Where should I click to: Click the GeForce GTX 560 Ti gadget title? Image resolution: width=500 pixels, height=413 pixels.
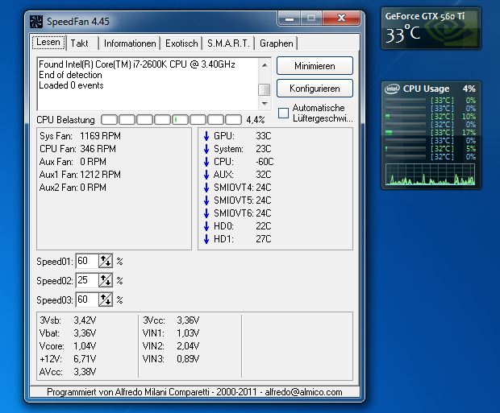(425, 16)
